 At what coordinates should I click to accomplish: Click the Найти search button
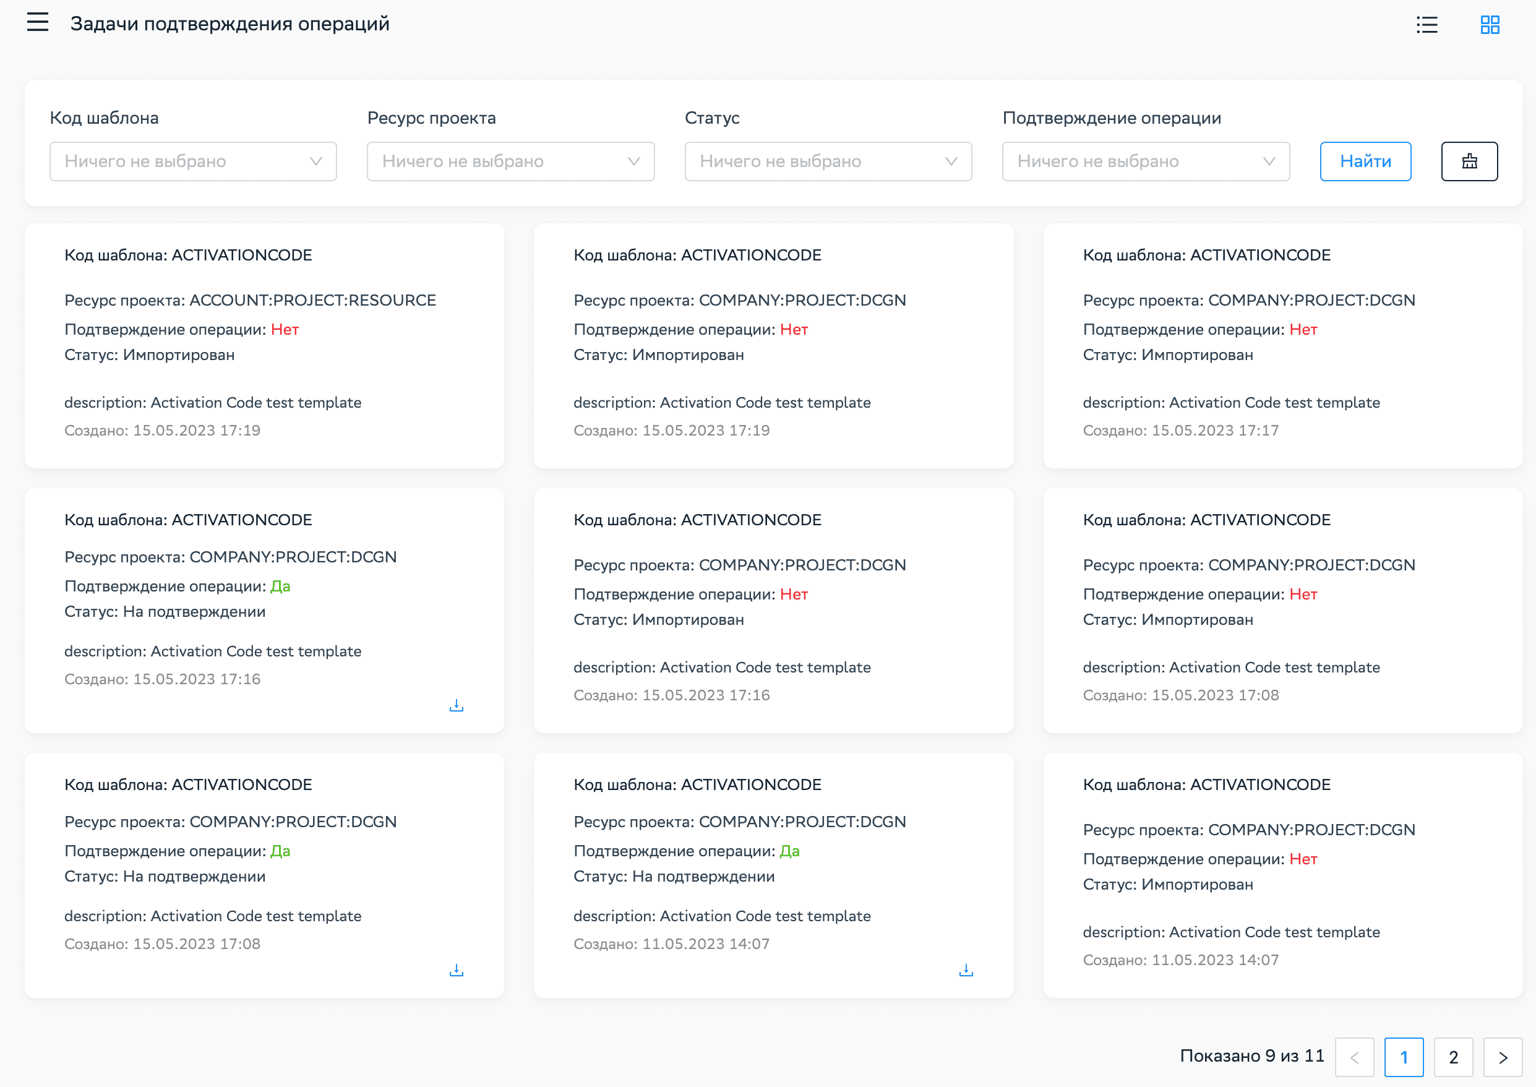point(1365,161)
